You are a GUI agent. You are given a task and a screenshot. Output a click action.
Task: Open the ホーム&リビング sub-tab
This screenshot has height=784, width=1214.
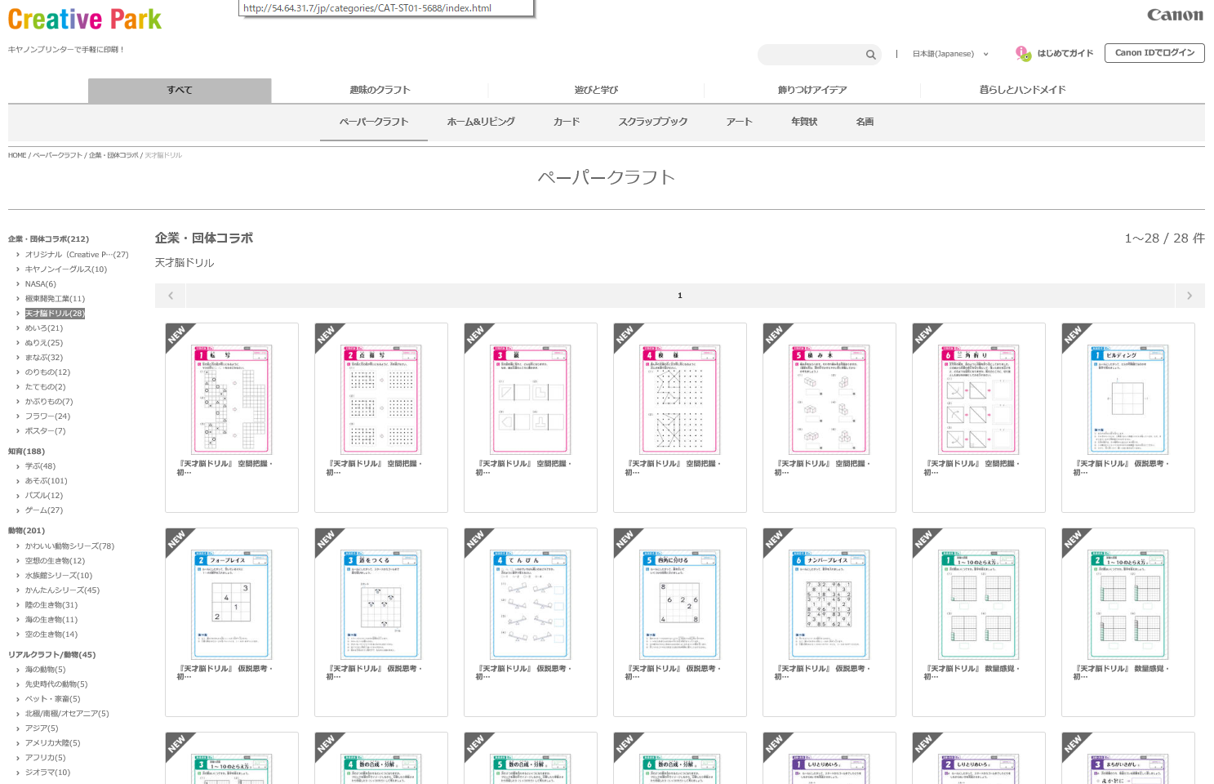click(x=481, y=122)
